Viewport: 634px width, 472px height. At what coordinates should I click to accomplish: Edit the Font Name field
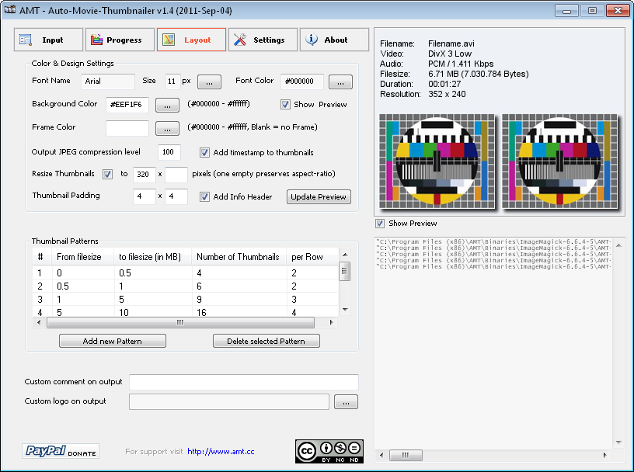pos(107,82)
